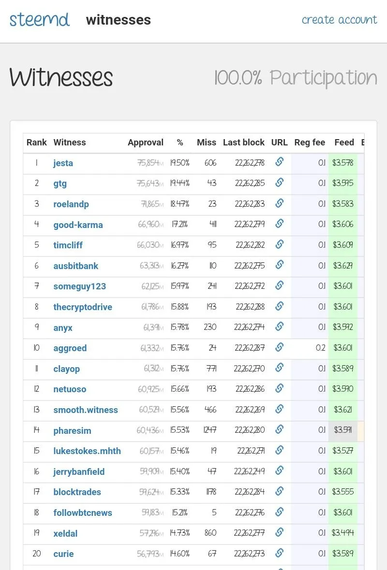
Task: Go to the steemd home logo
Action: point(39,20)
